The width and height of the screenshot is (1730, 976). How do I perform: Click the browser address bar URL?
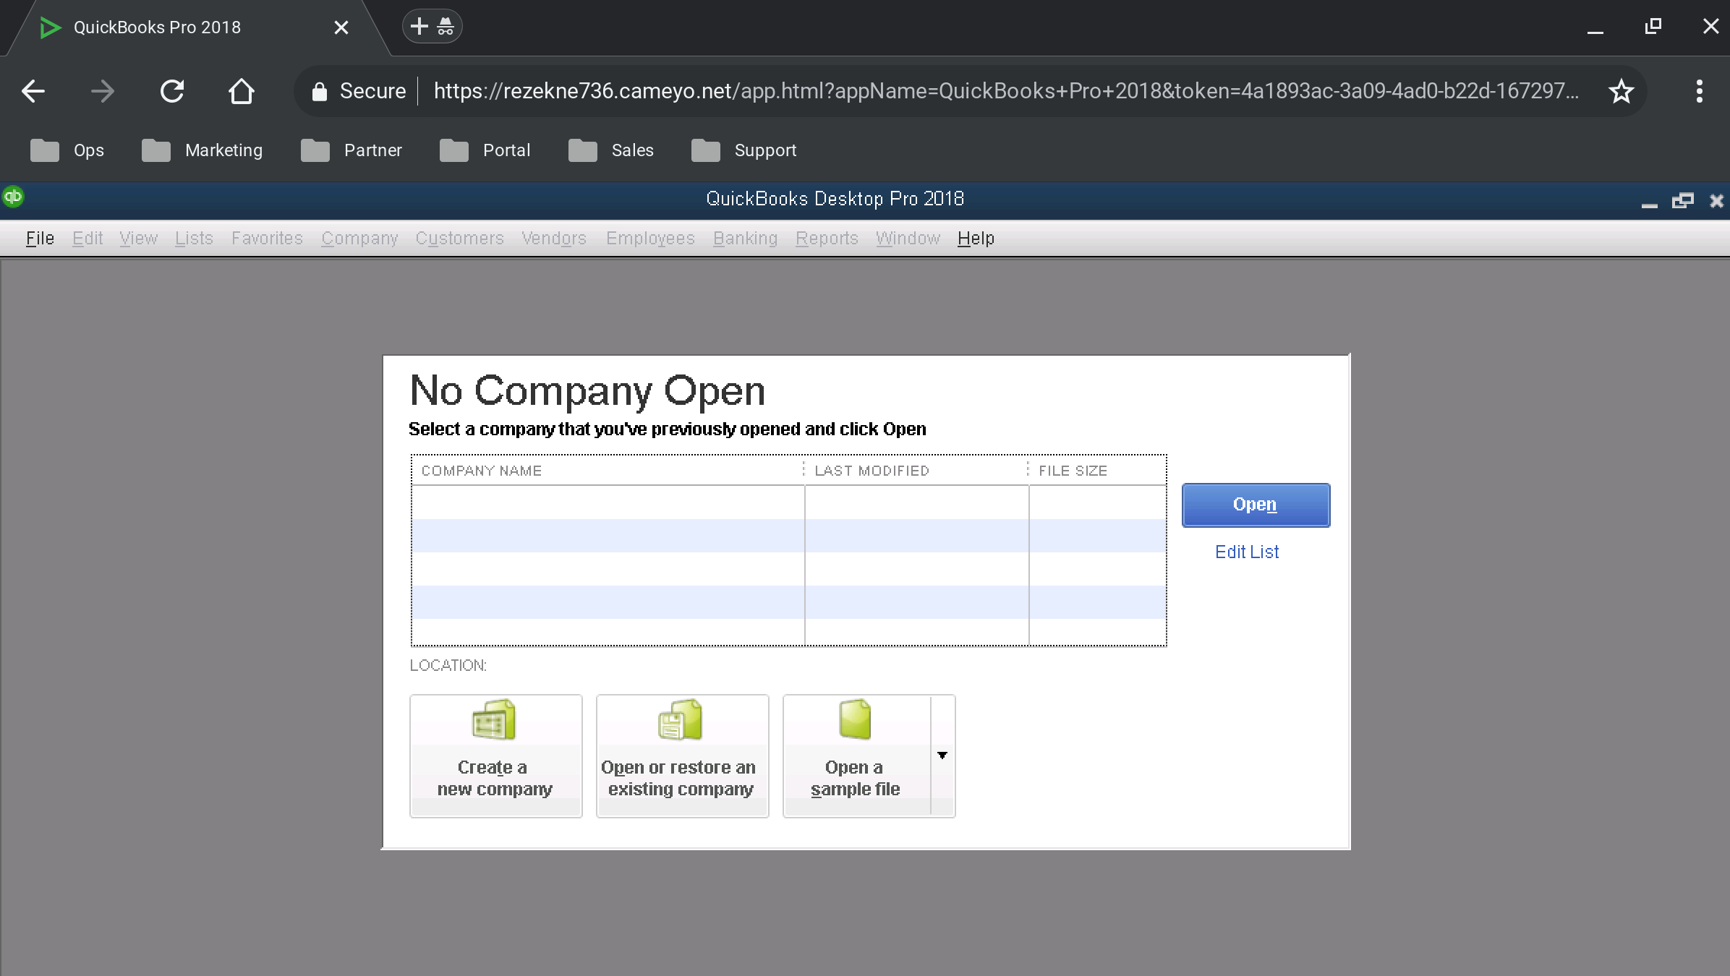coord(1006,91)
